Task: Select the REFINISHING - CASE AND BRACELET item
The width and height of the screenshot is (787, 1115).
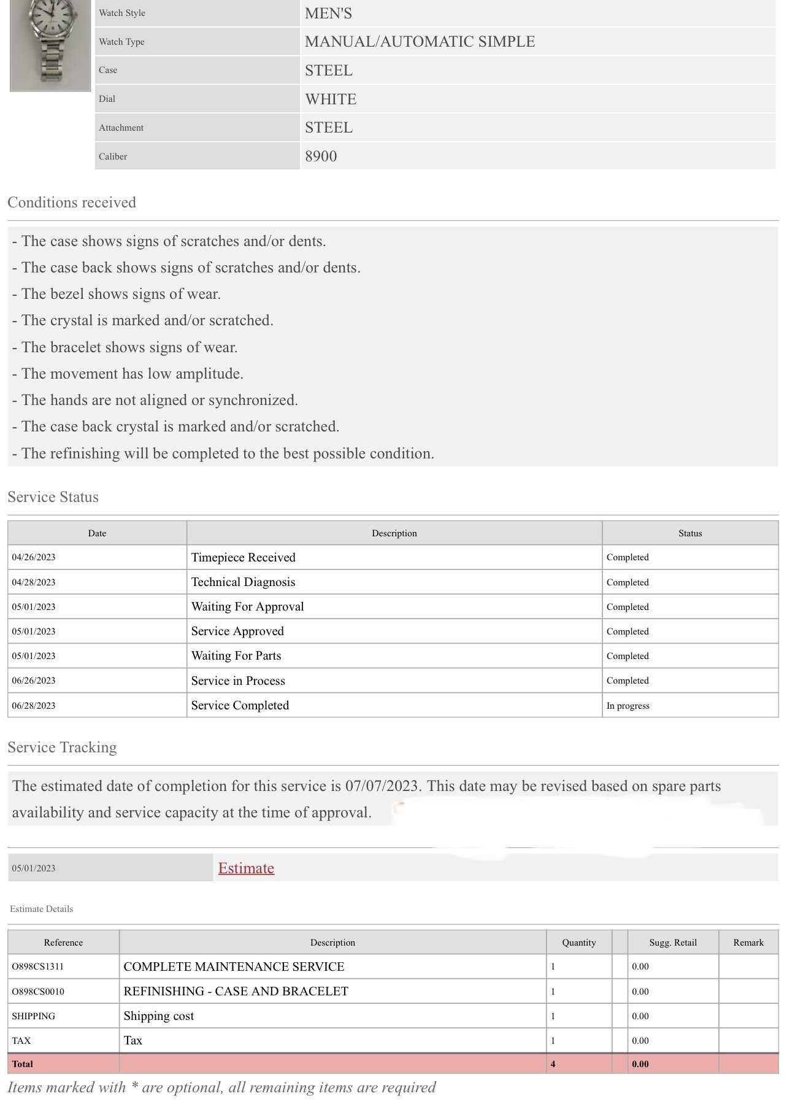Action: pyautogui.click(x=236, y=991)
